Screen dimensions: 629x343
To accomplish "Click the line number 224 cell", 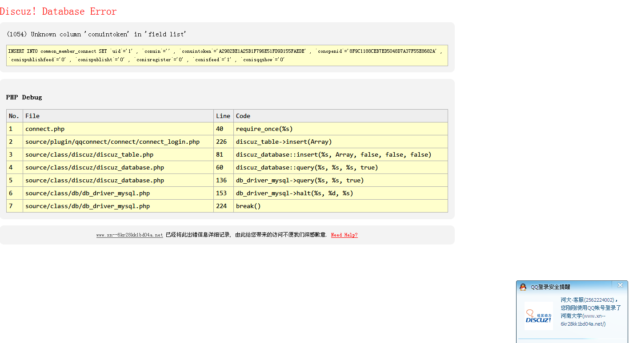I will (x=224, y=206).
